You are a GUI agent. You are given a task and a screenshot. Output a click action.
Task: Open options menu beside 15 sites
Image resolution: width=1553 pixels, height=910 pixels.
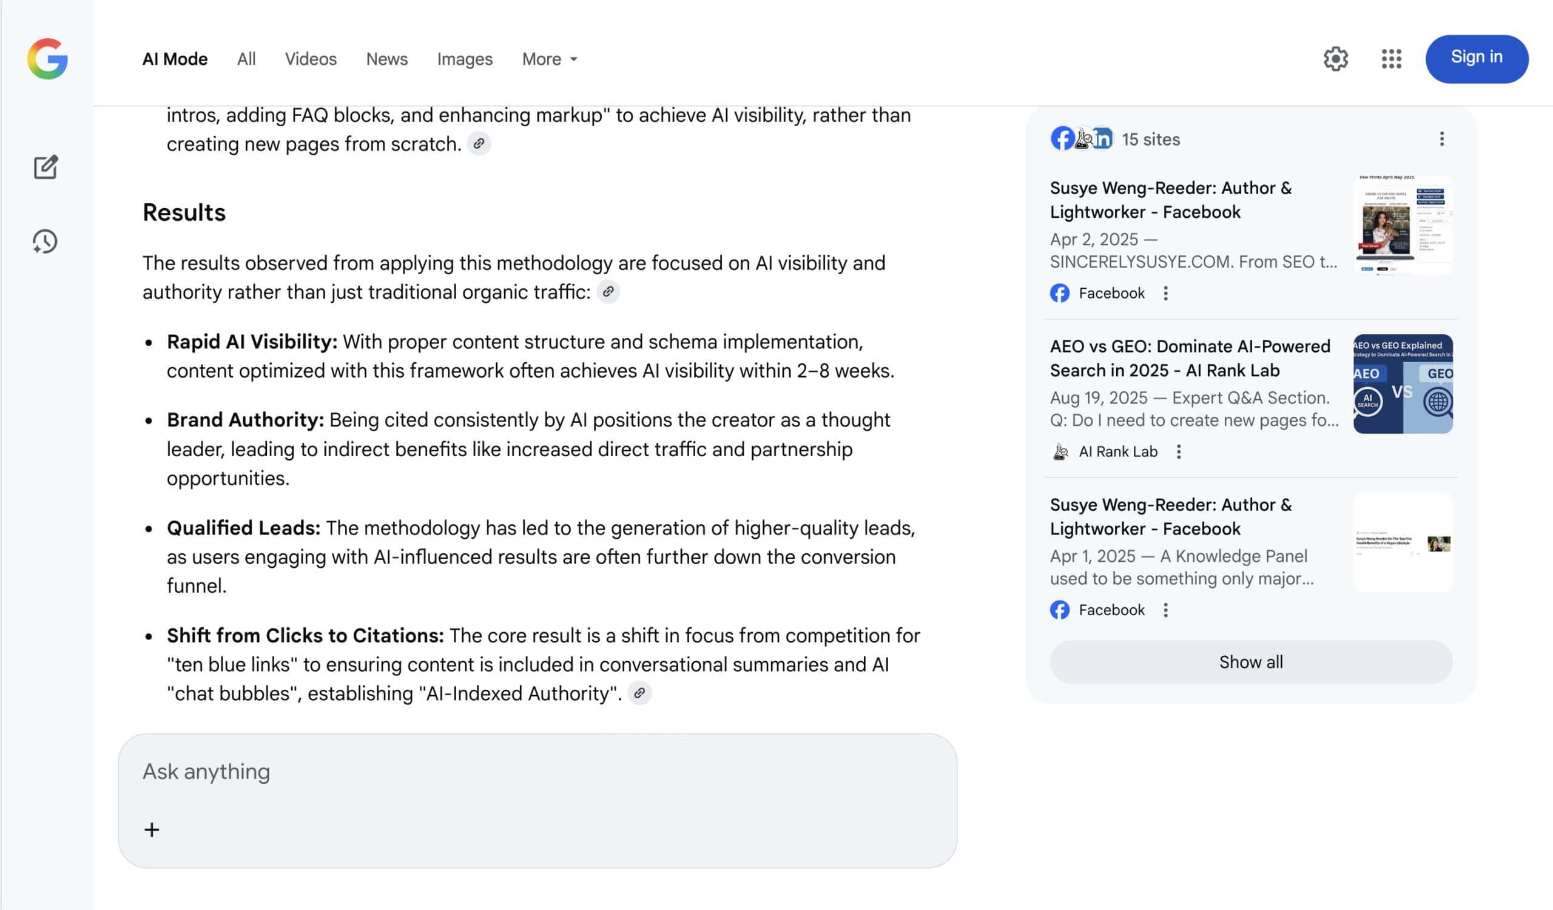pyautogui.click(x=1441, y=140)
